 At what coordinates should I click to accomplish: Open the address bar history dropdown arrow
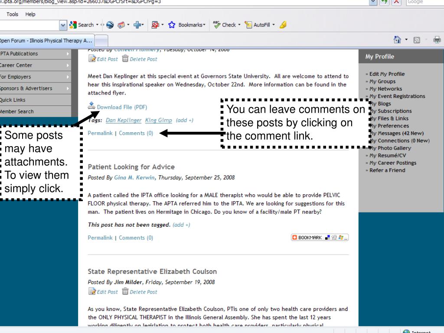pos(373,2)
